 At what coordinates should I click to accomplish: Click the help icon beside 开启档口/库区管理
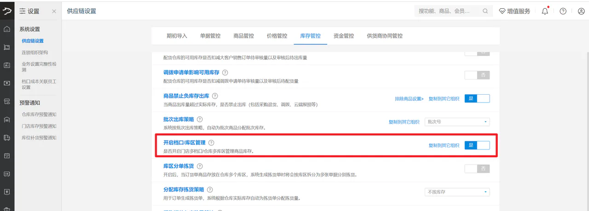point(211,143)
